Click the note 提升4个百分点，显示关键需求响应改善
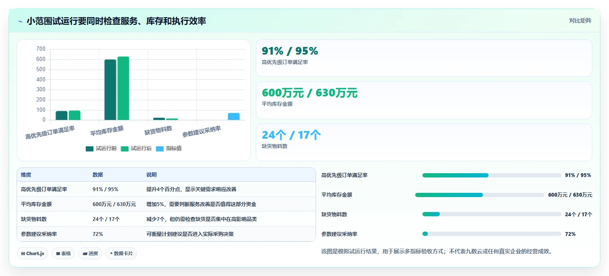 (x=191, y=189)
